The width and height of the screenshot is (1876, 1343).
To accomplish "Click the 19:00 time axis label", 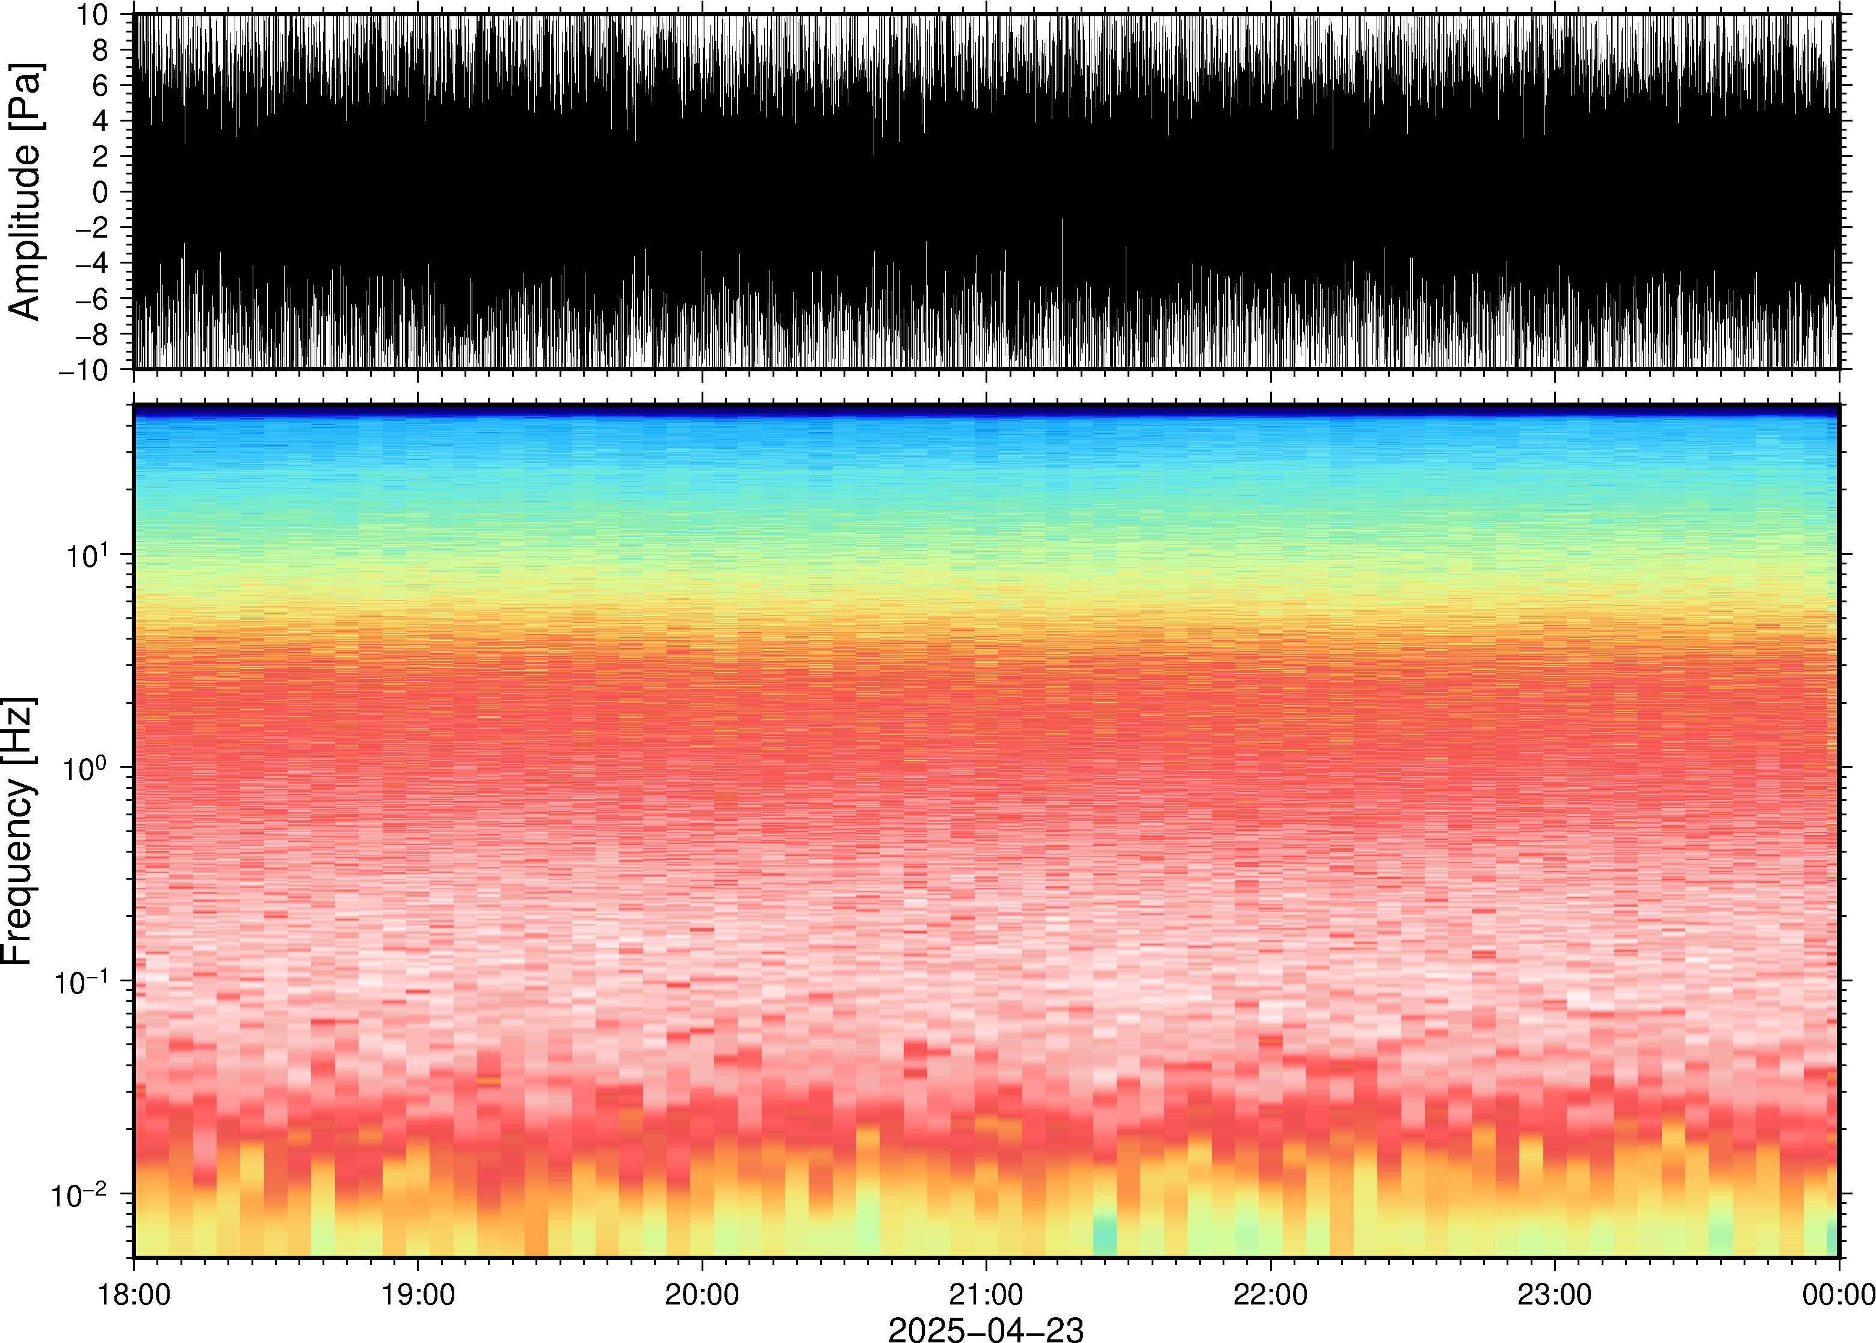I will pos(418,1294).
